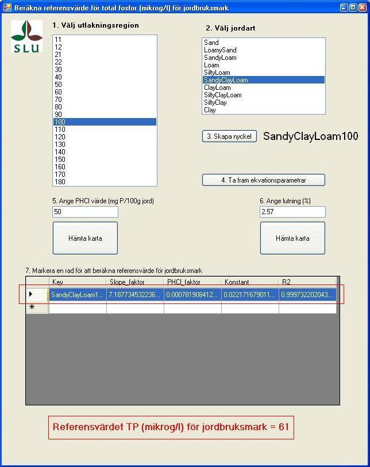Select region 60 in the list
Screen dimensions: 370x467
[105, 92]
